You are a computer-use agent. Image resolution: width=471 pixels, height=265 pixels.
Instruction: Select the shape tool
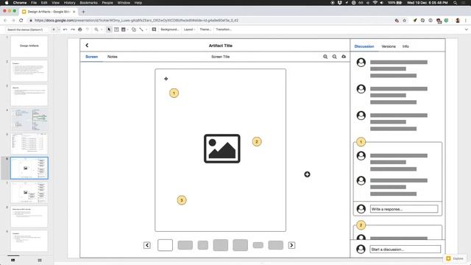pos(134,29)
